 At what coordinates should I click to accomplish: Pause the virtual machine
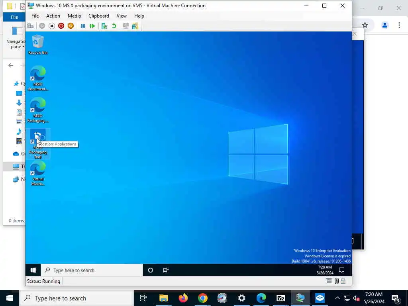pos(83,26)
